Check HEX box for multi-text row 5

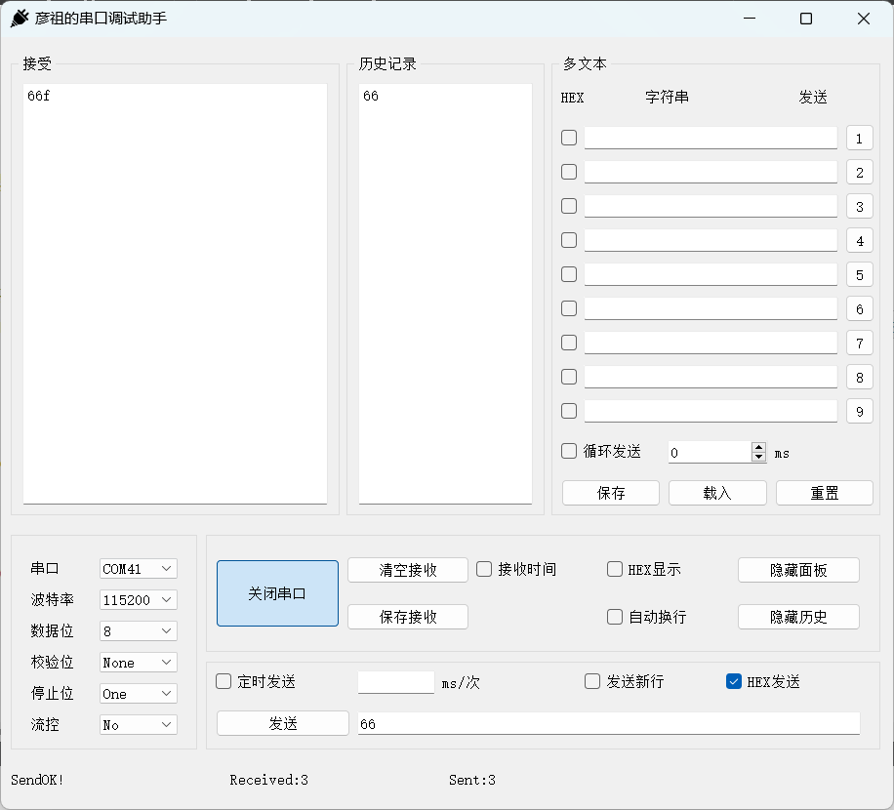pyautogui.click(x=569, y=275)
